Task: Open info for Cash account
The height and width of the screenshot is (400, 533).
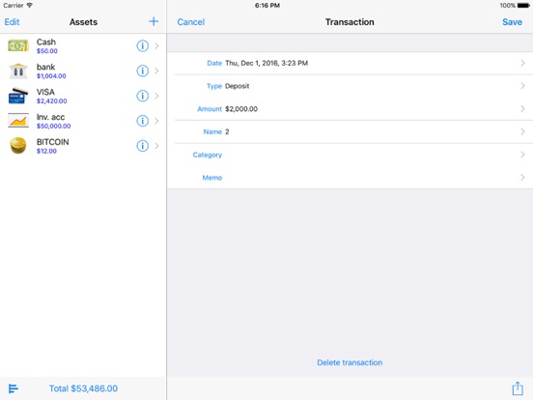Action: click(x=143, y=45)
